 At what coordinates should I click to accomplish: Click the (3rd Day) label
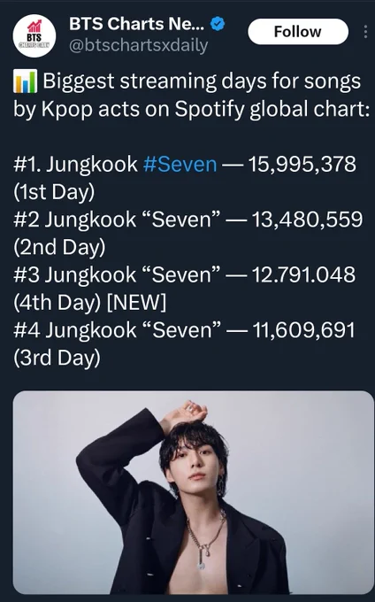pos(57,358)
